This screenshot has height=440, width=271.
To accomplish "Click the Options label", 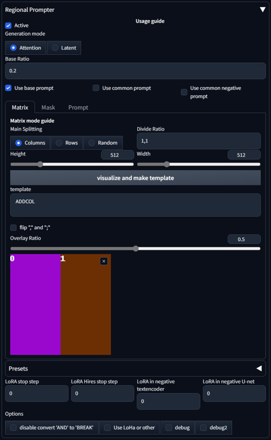I will (14, 414).
